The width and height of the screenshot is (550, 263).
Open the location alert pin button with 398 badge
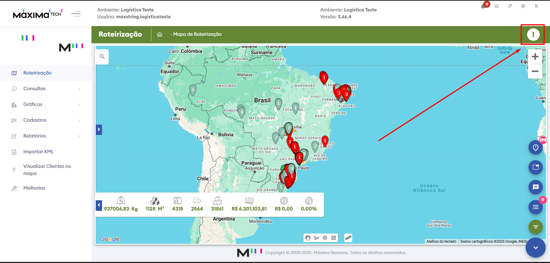(536, 148)
